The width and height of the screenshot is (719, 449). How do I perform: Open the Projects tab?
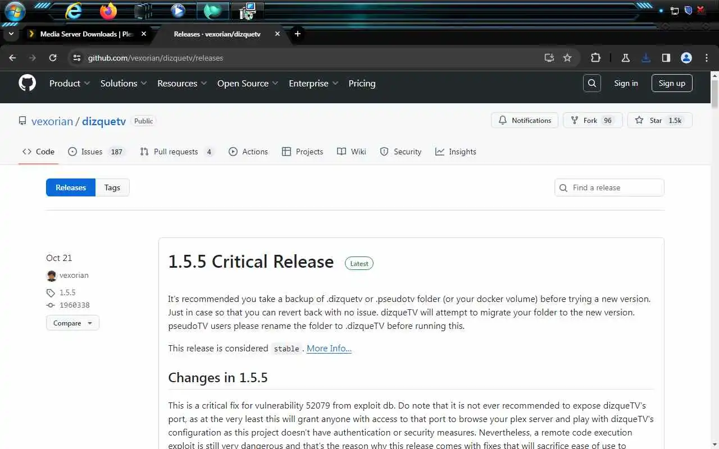(x=302, y=152)
